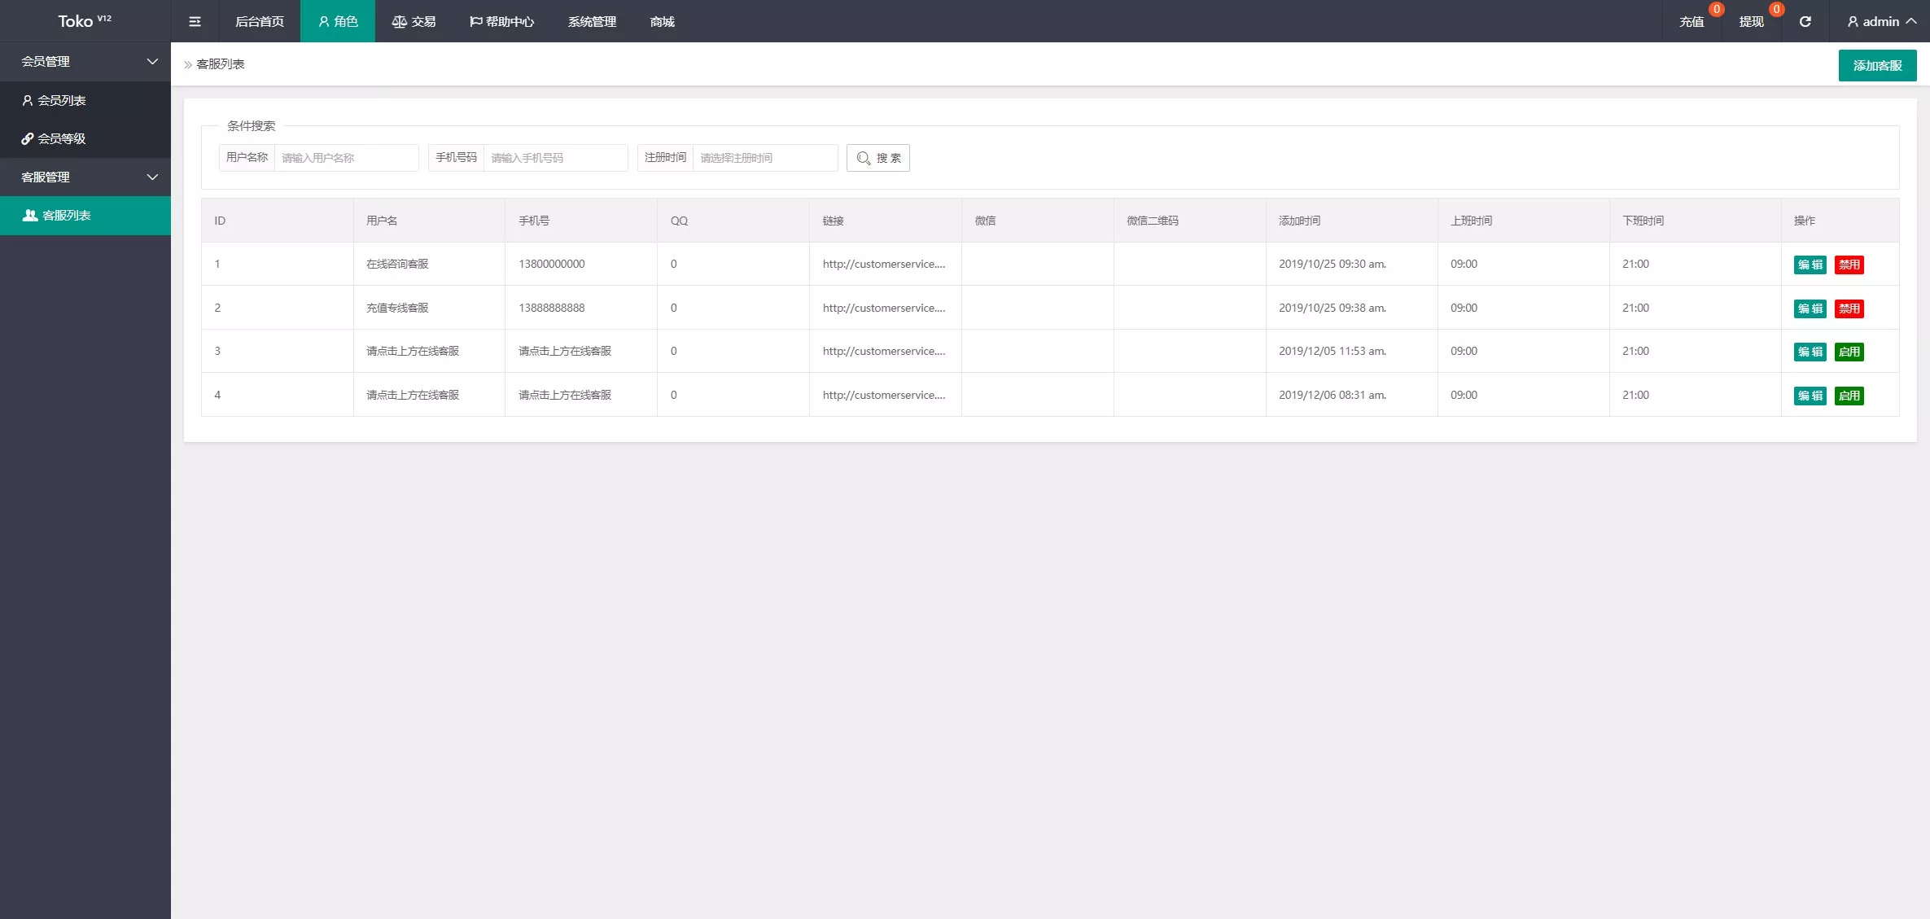Select 客服列表 in the sidebar
The width and height of the screenshot is (1930, 919).
coord(66,216)
